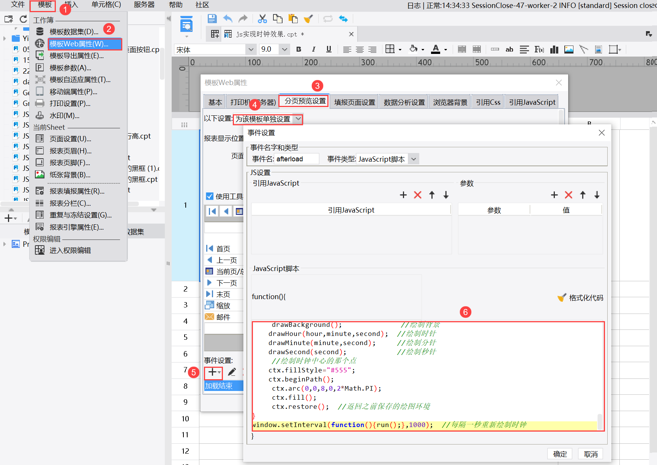Click the Undo arrow icon
Viewport: 657px width, 465px height.
228,19
